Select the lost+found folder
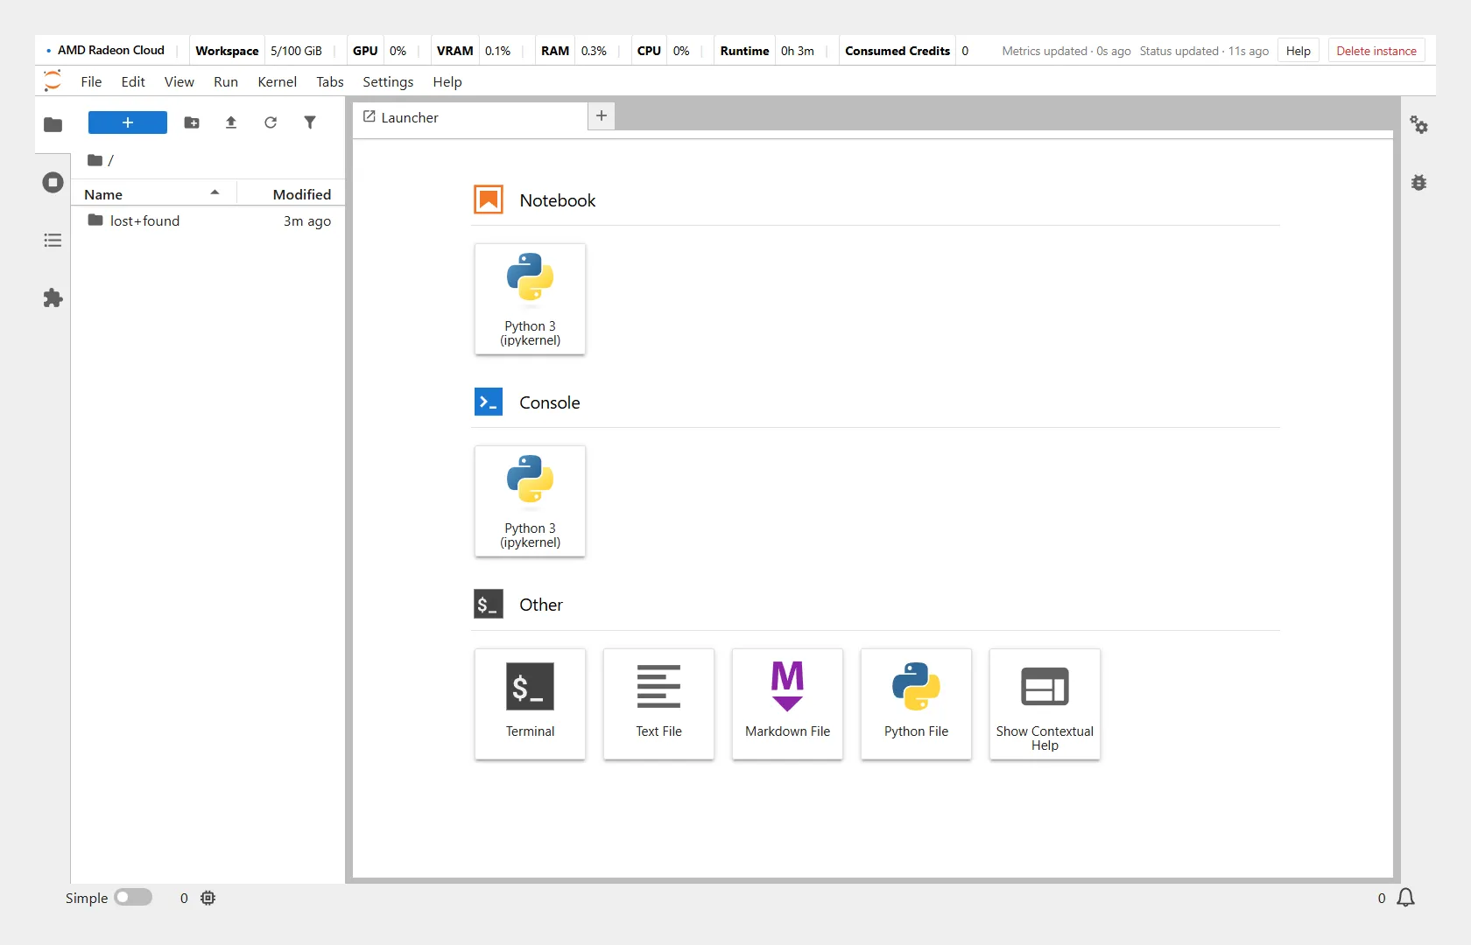The image size is (1471, 945). pyautogui.click(x=208, y=221)
